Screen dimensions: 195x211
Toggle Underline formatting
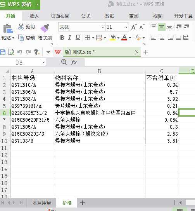click(78, 38)
